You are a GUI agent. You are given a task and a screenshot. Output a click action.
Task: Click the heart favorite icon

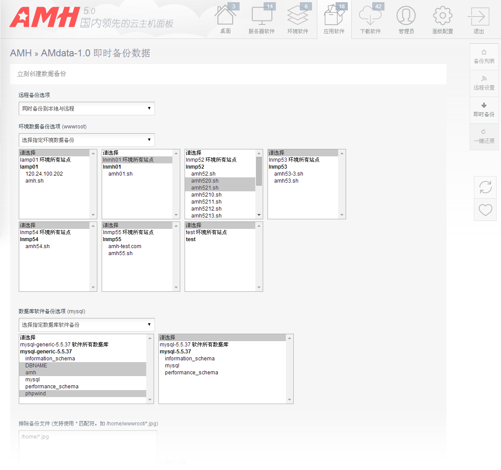coord(485,210)
